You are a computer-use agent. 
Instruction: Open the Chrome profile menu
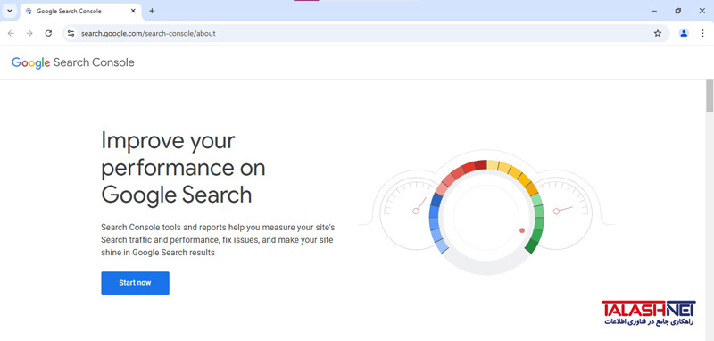coord(684,33)
